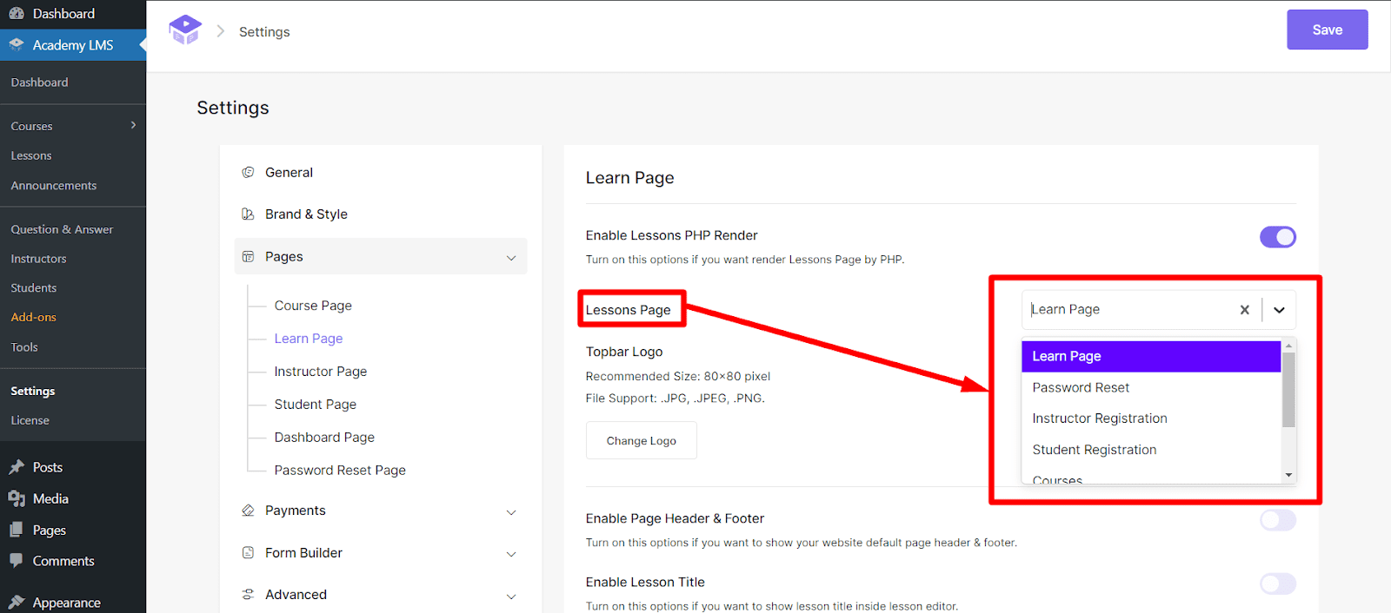Click into the Lessons Page search field
This screenshot has width=1391, height=613.
pyautogui.click(x=1130, y=309)
